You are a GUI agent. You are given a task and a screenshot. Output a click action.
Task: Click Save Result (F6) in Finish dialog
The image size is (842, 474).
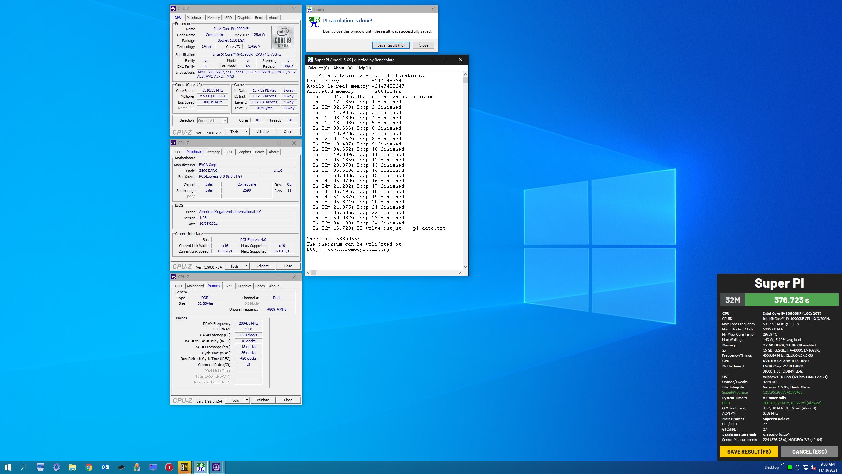coord(391,45)
